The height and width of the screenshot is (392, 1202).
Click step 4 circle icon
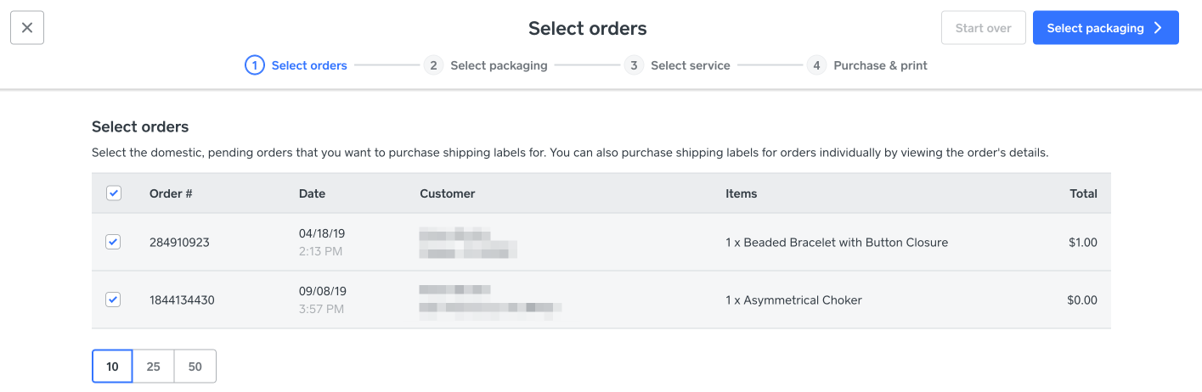[x=816, y=65]
